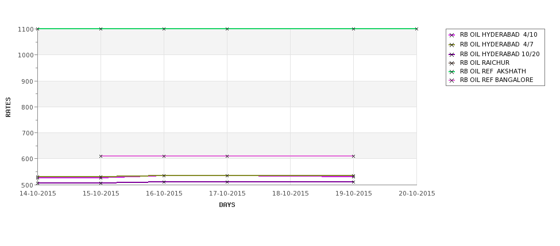This screenshot has width=560, height=246.
Task: Click RB OIL REF BANGALORE legend marker
Action: tap(452, 81)
